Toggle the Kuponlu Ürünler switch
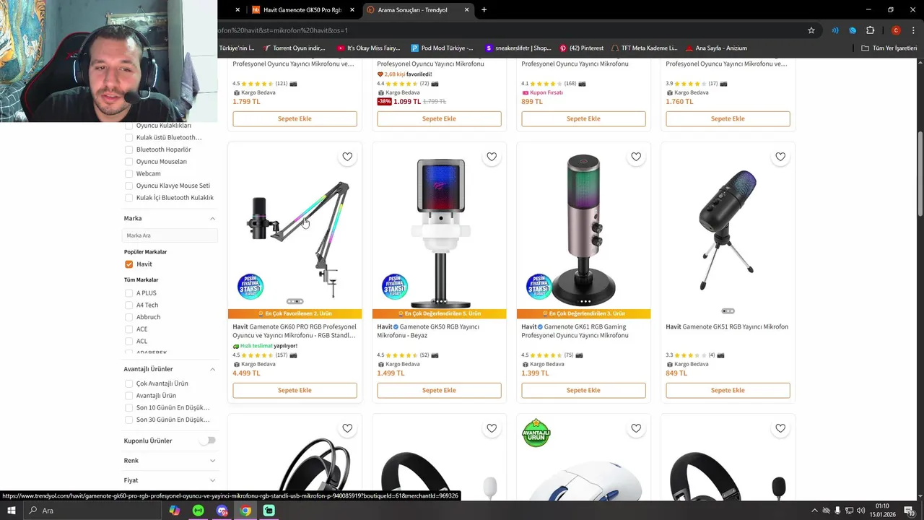Image resolution: width=924 pixels, height=520 pixels. click(x=209, y=441)
